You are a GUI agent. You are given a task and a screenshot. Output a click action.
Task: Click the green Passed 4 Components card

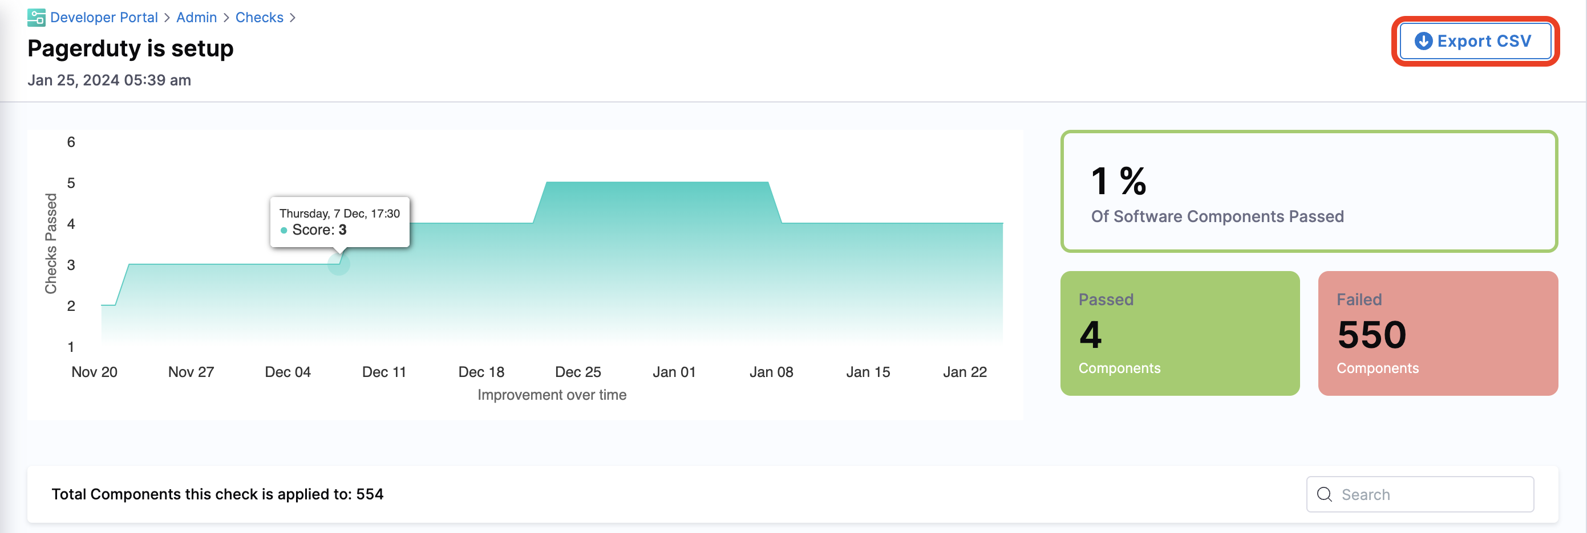click(1179, 333)
